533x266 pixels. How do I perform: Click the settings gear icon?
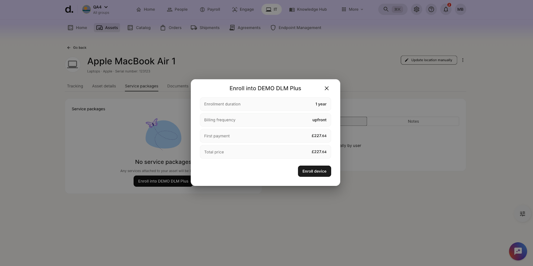tap(416, 9)
